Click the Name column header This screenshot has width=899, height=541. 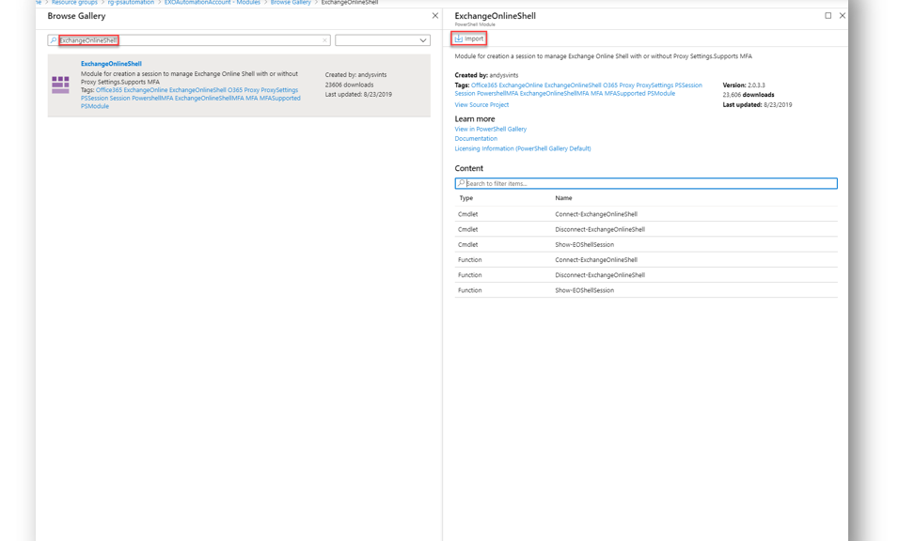click(x=563, y=198)
